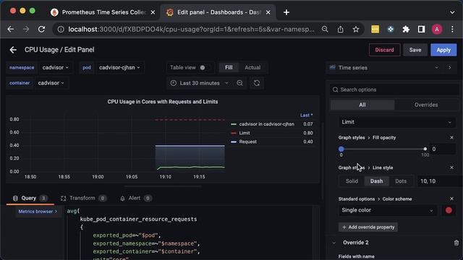Toggle the Limit series in the legend
Screen dimensions: 463x260
click(x=245, y=133)
